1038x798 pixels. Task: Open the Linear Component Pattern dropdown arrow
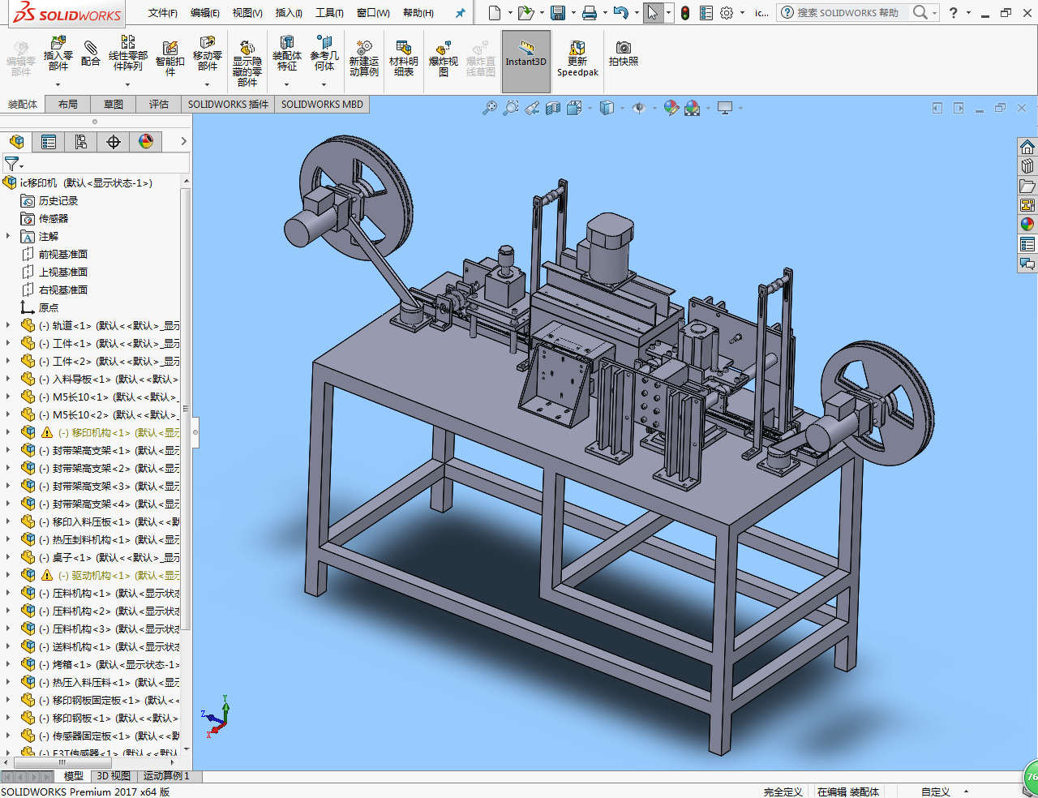[x=127, y=84]
